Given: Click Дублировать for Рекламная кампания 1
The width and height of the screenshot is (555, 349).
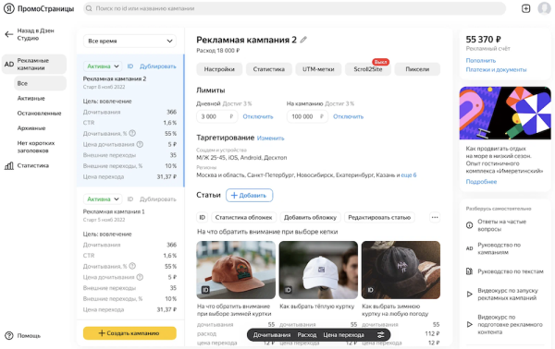Looking at the screenshot, I should (x=158, y=199).
